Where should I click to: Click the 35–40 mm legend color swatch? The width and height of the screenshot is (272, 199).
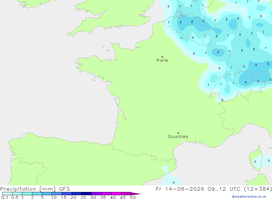tap(106, 194)
